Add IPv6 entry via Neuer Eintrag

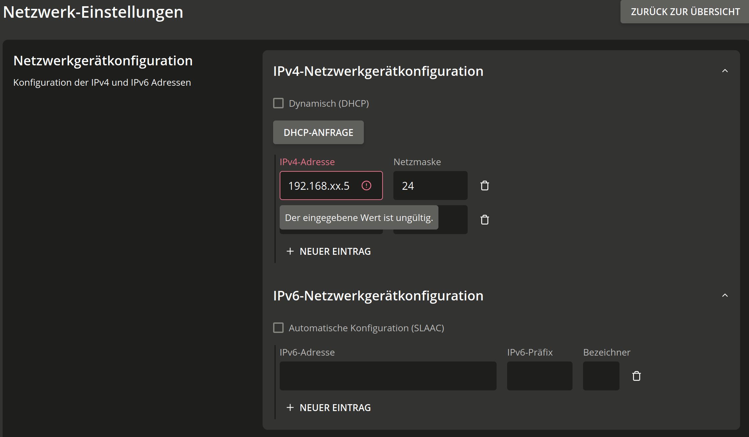[329, 408]
